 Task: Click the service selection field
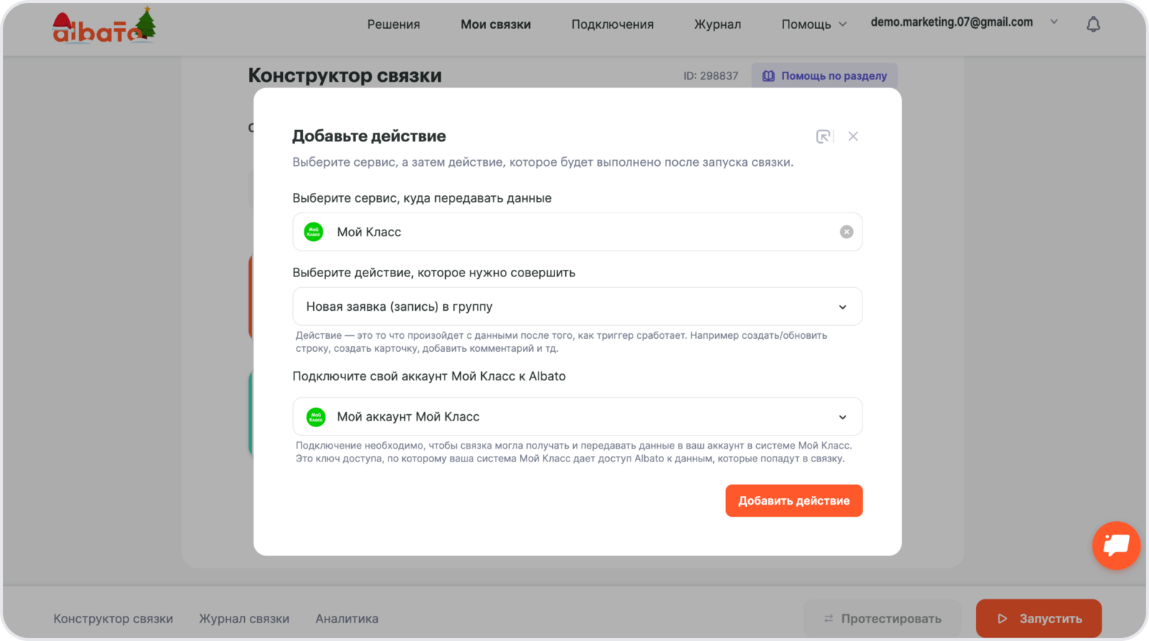coord(574,232)
